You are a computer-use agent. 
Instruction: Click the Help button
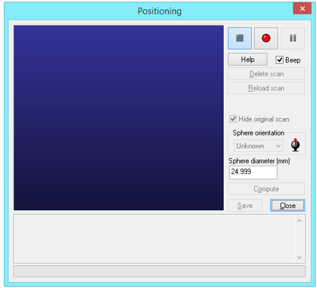point(247,59)
